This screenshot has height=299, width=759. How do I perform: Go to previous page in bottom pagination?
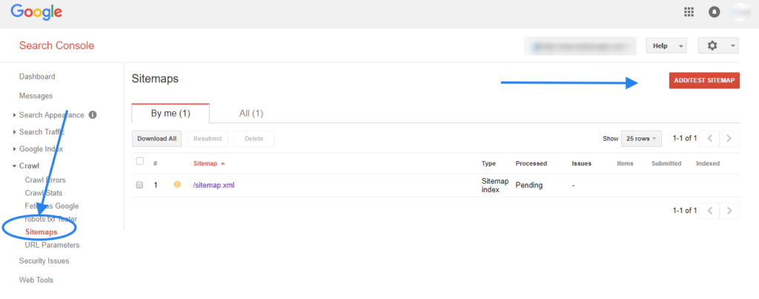[x=709, y=210]
